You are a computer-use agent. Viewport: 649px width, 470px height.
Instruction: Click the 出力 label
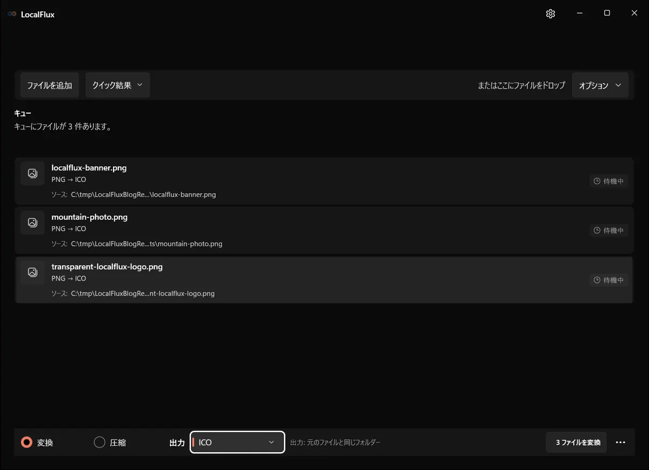[177, 443]
